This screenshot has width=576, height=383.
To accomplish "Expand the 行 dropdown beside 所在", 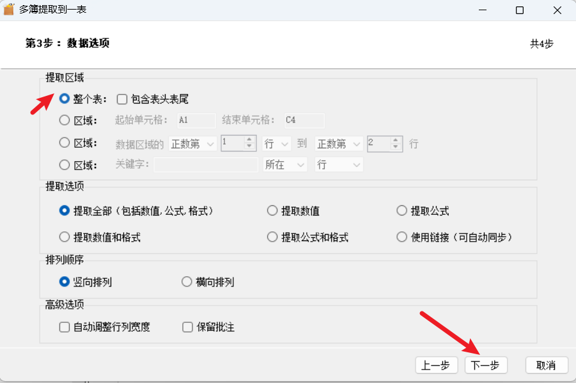I will click(x=338, y=165).
